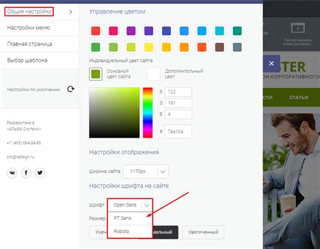320x249 pixels.
Task: Reset settings with the default-settings refresh icon
Action: point(71,89)
